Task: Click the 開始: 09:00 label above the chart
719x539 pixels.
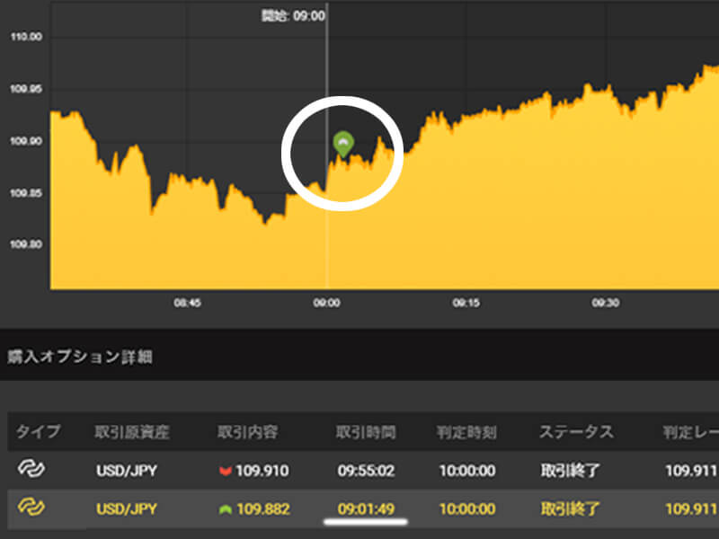Action: (294, 16)
